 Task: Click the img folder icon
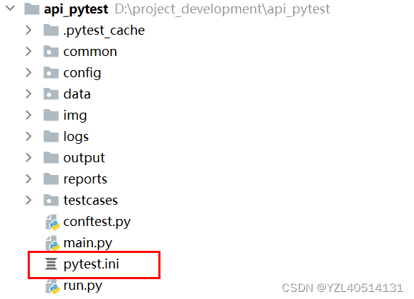(51, 115)
